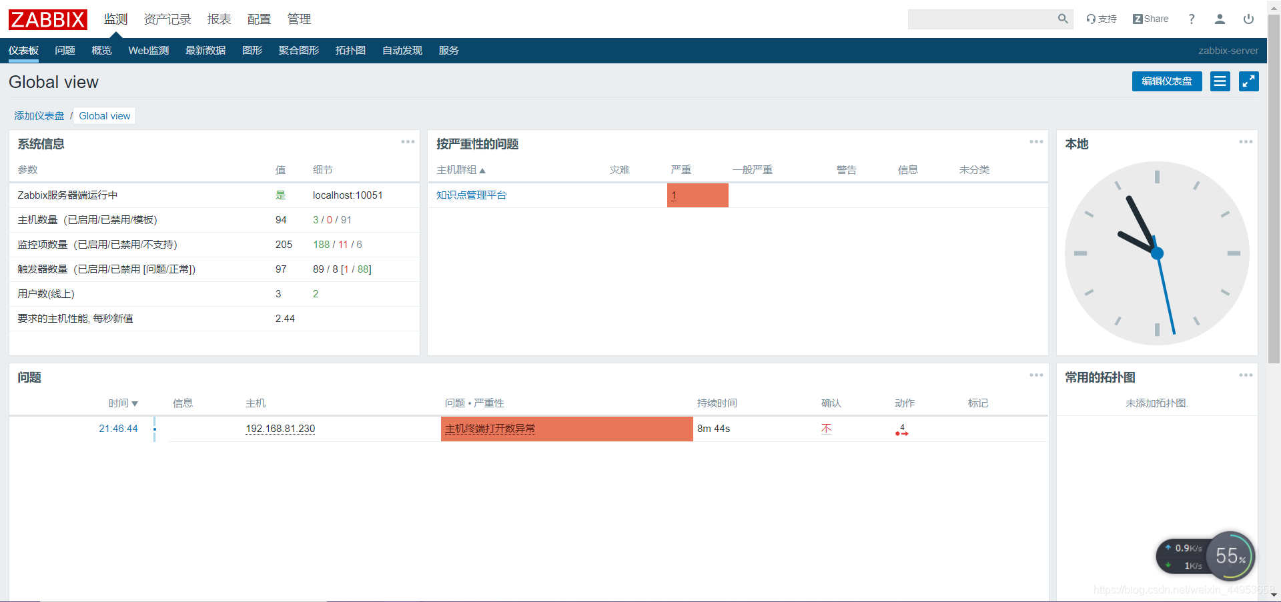Open the dashboard actions list menu icon
This screenshot has width=1281, height=602.
tap(1220, 81)
